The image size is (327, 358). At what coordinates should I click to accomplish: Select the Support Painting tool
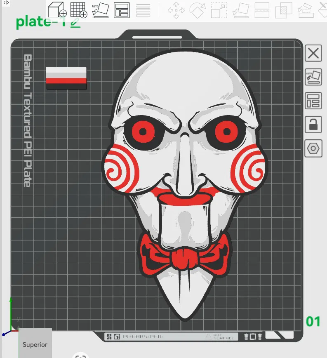coord(306,10)
